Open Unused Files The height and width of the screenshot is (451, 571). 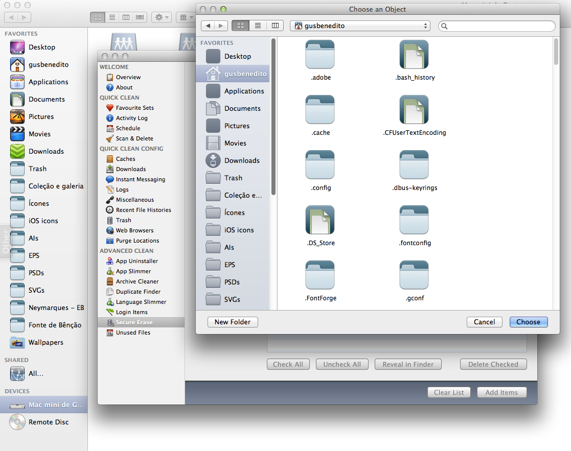(x=128, y=333)
